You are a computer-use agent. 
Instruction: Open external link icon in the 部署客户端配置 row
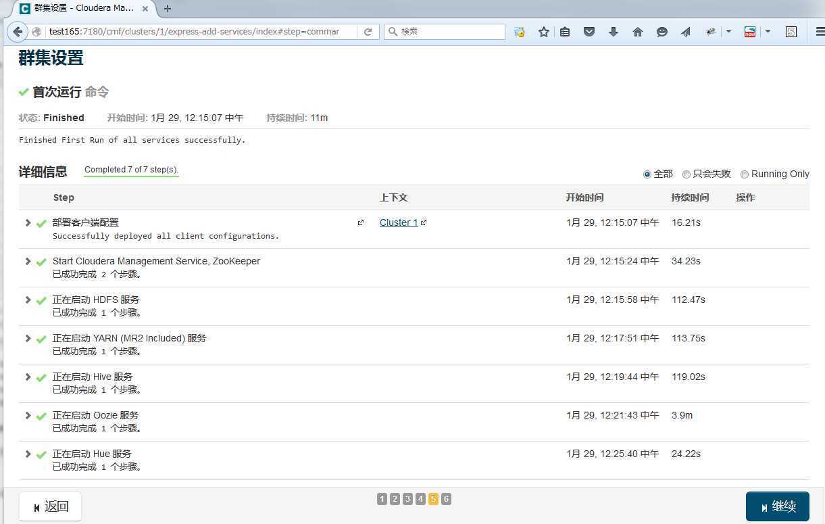360,222
